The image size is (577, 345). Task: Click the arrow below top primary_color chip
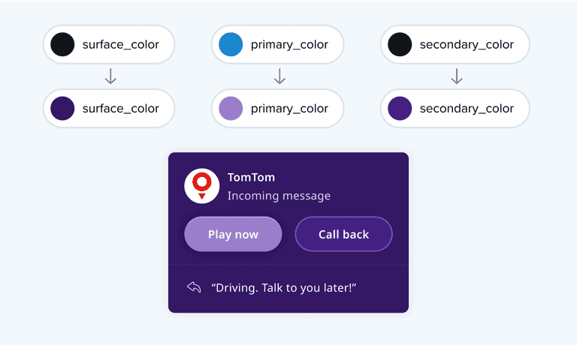[279, 76]
